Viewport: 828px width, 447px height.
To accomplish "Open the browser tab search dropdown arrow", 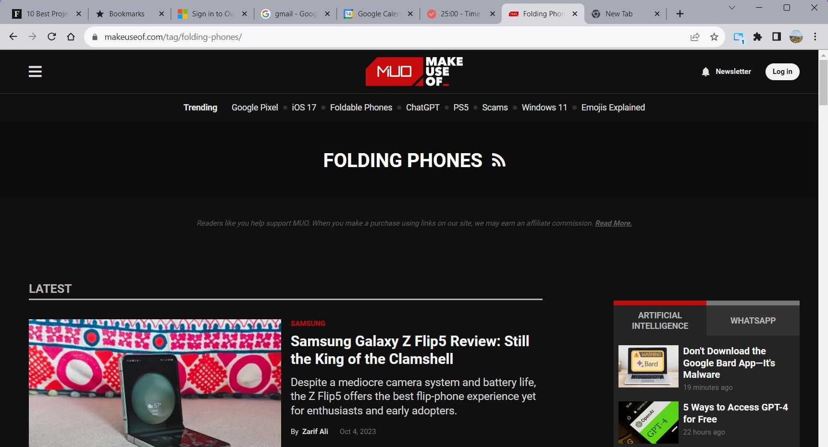I will (x=732, y=8).
